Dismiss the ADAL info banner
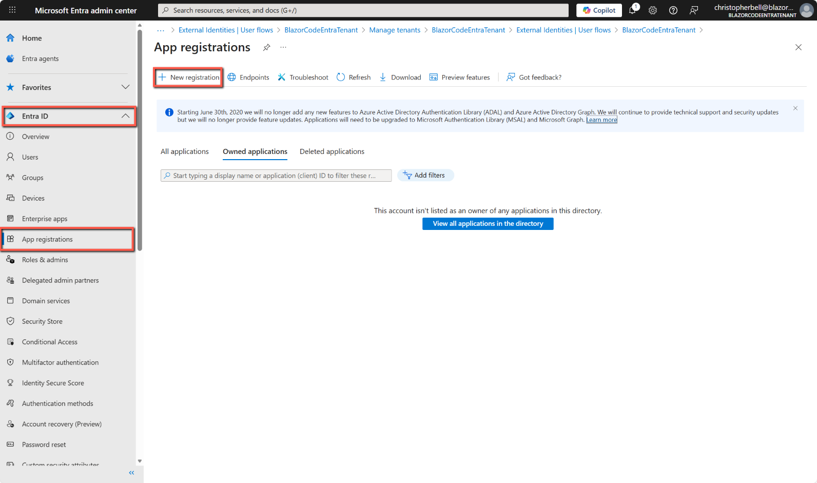The image size is (817, 483). [x=795, y=108]
